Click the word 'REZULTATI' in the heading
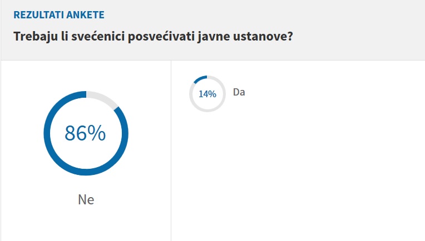 (37, 14)
